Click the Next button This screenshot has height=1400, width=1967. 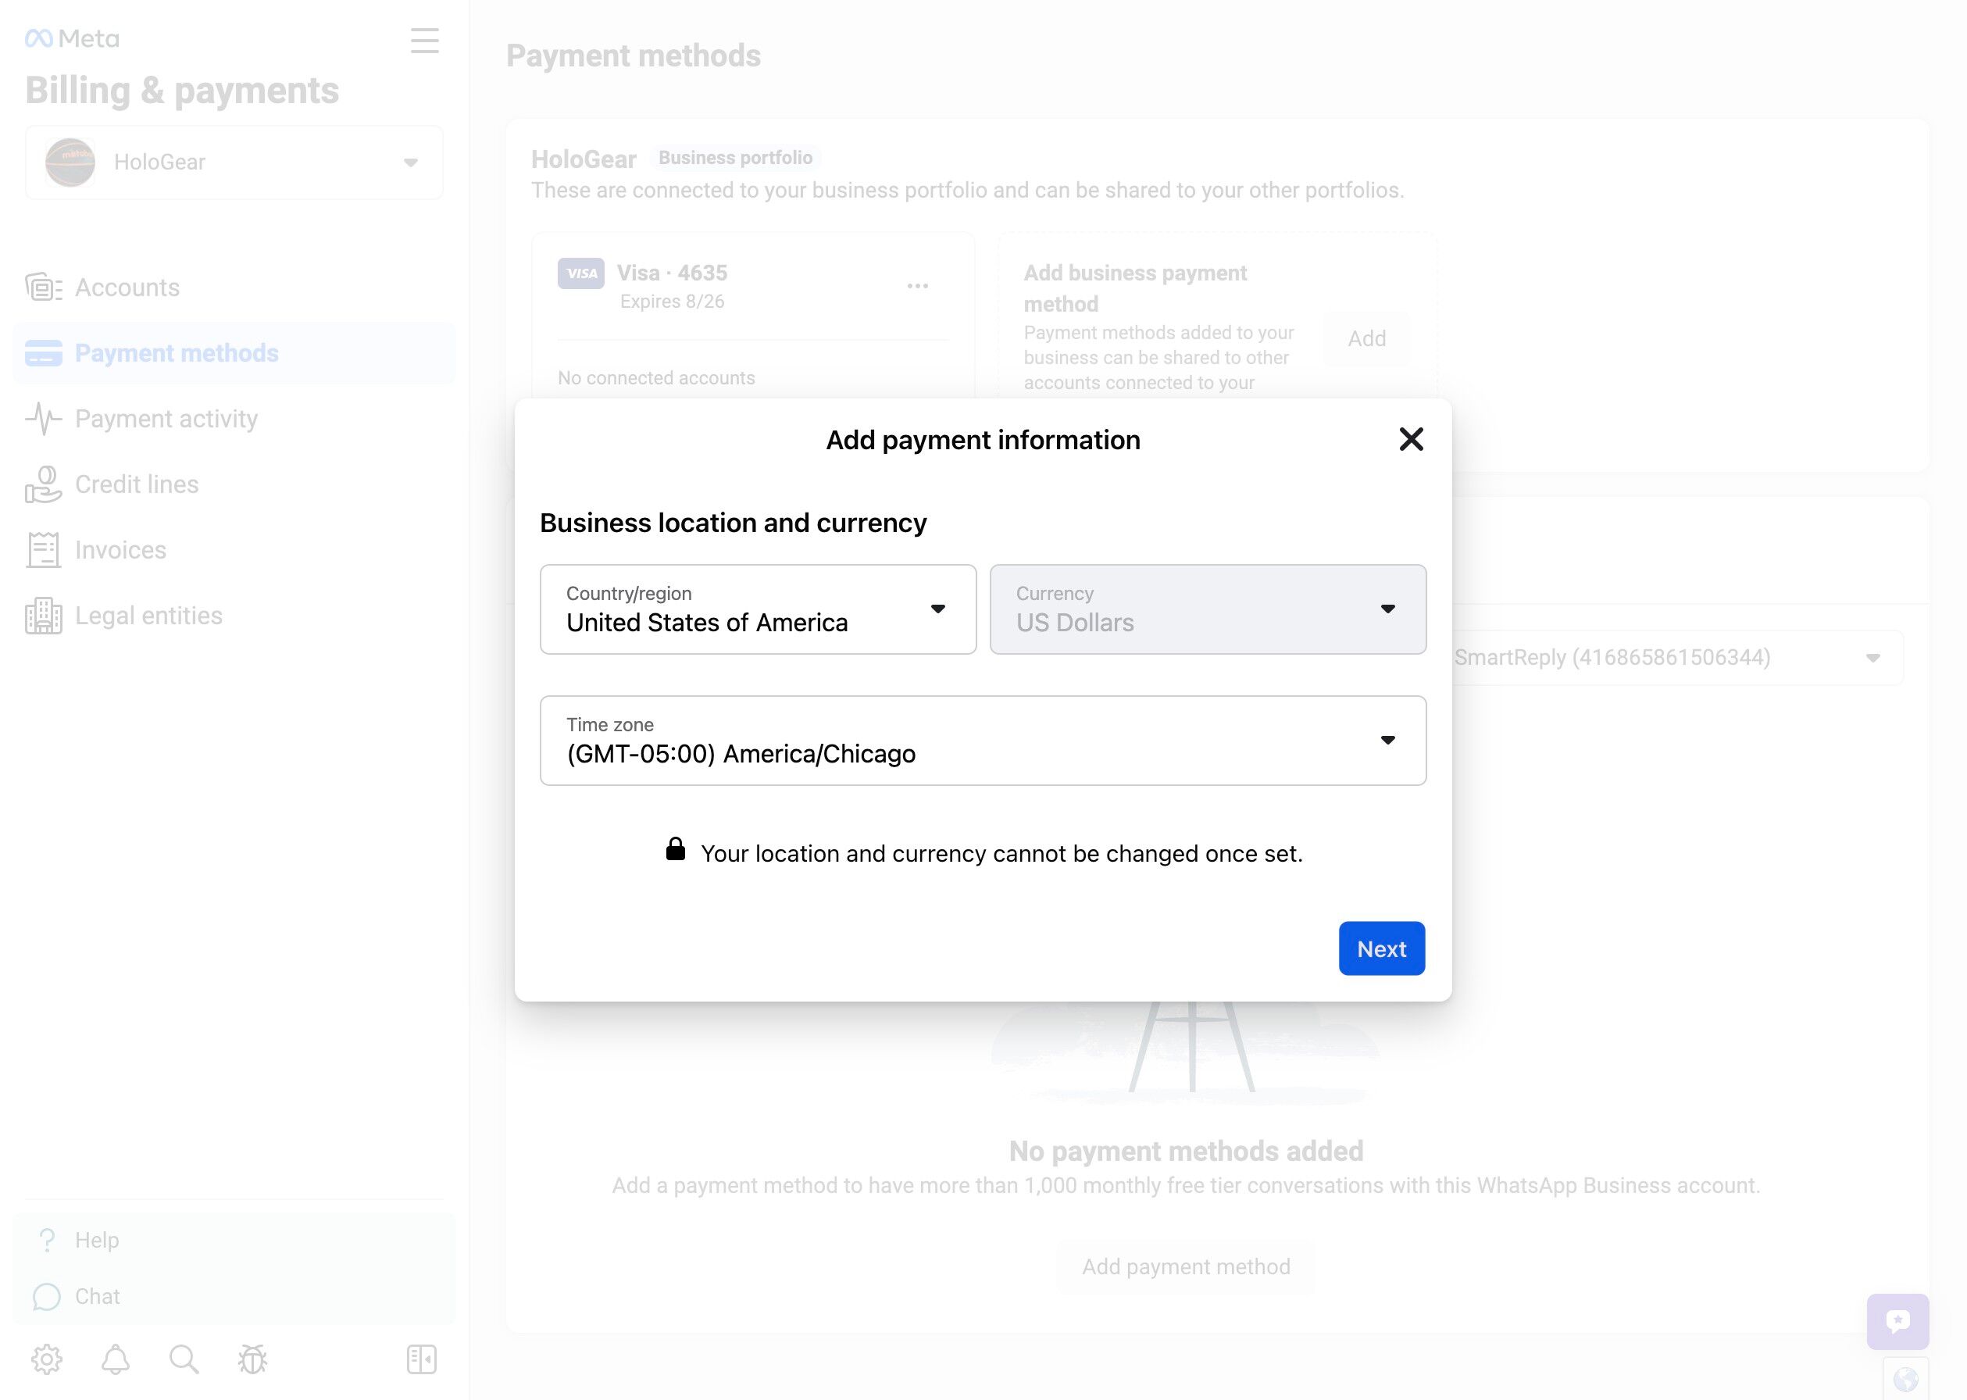pyautogui.click(x=1381, y=949)
